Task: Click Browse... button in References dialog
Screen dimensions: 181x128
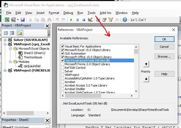Action: click(164, 56)
